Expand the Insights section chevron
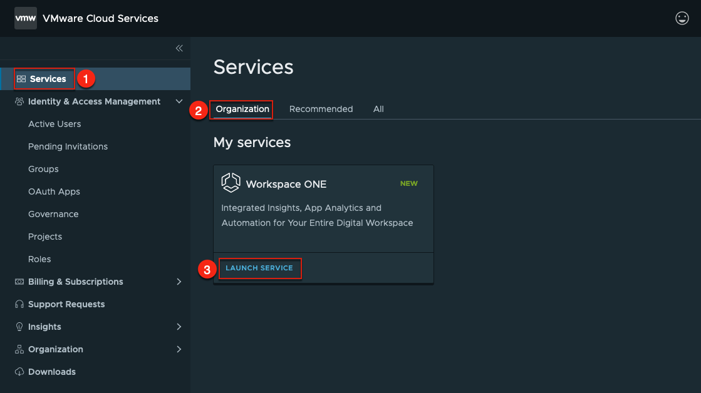This screenshot has height=393, width=701. tap(179, 327)
